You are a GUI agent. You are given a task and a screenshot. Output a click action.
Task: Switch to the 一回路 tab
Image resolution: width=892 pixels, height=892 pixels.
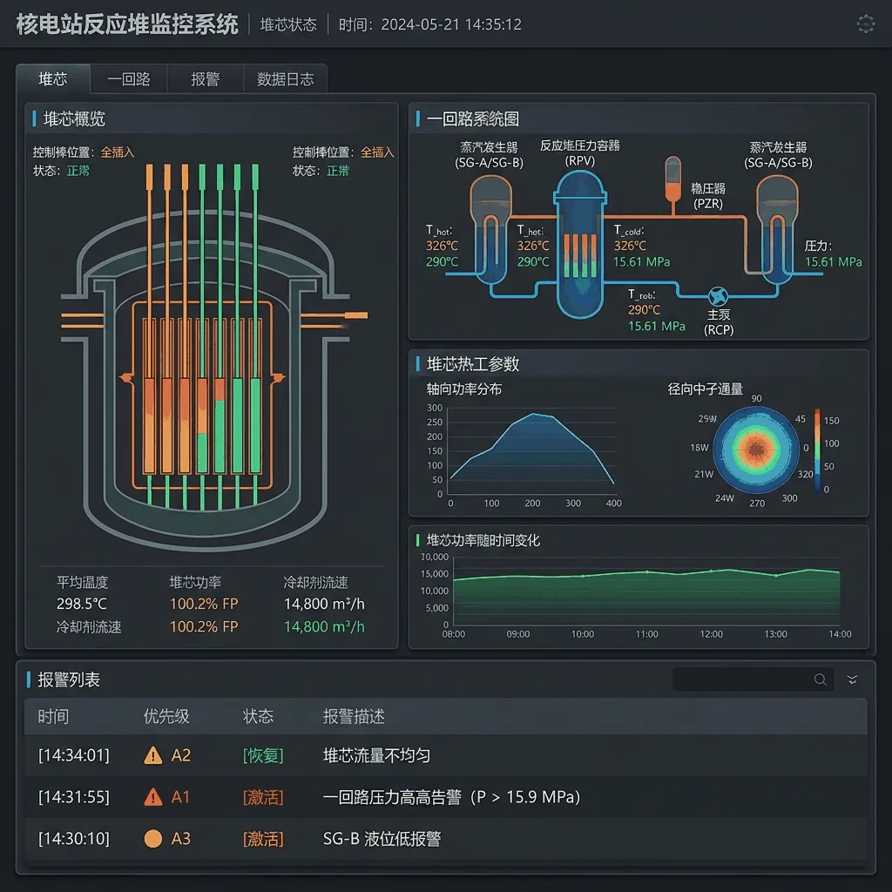[129, 79]
